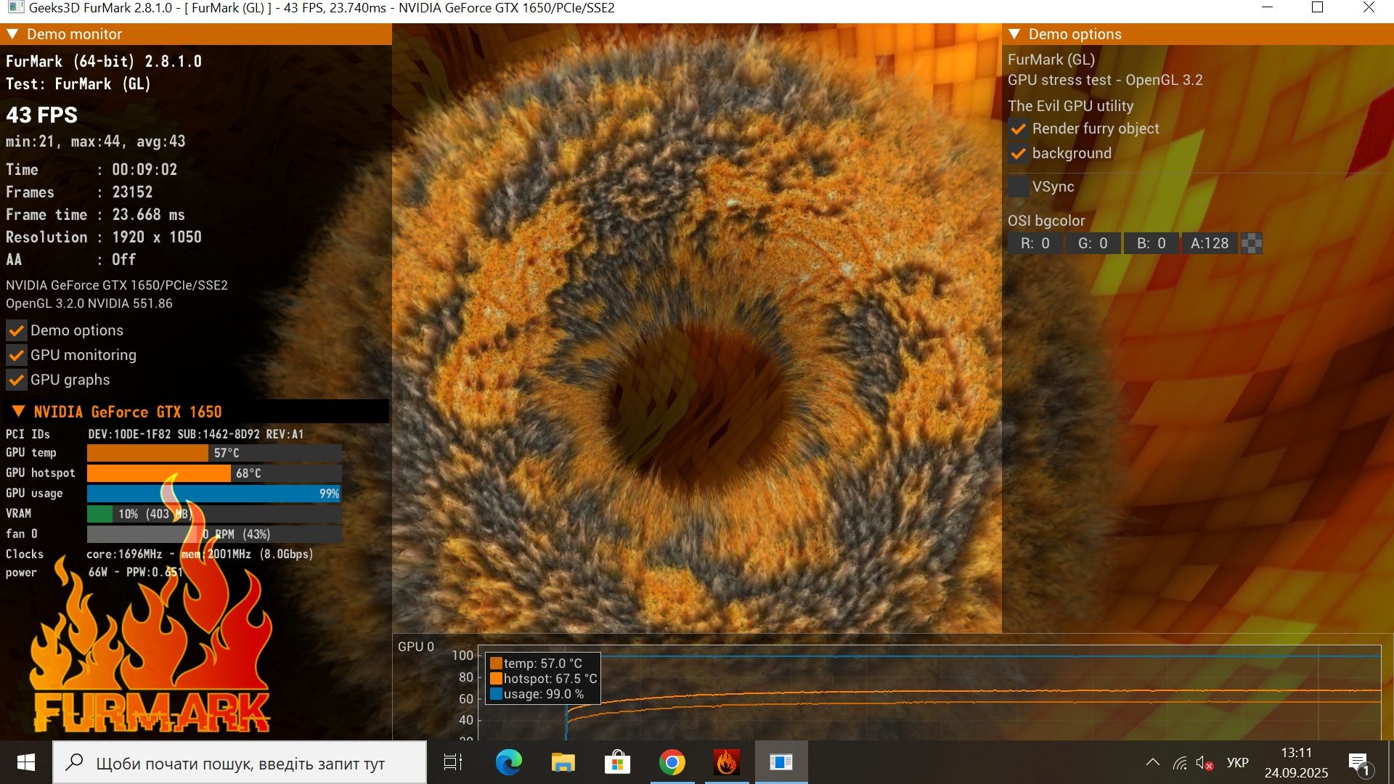Click the GPU hotspot 68°C bar

click(214, 473)
